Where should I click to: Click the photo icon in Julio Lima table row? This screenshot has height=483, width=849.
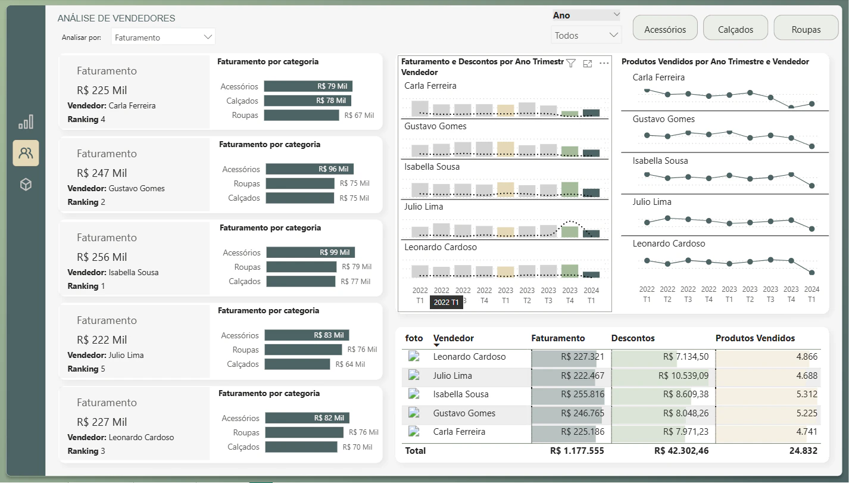pyautogui.click(x=414, y=376)
